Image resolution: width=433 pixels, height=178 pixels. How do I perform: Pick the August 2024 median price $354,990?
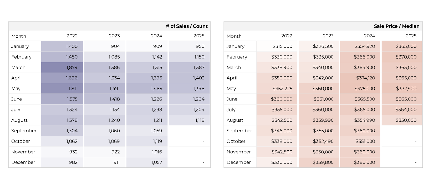click(x=360, y=120)
